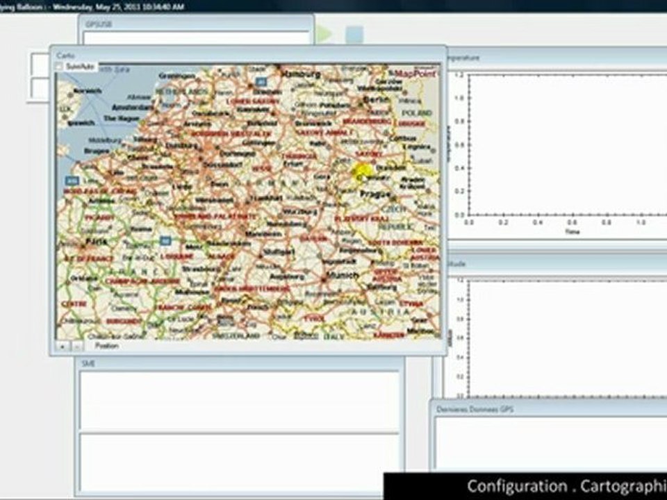The height and width of the screenshot is (500, 667).
Task: Click Prague on the map
Action: [x=374, y=194]
